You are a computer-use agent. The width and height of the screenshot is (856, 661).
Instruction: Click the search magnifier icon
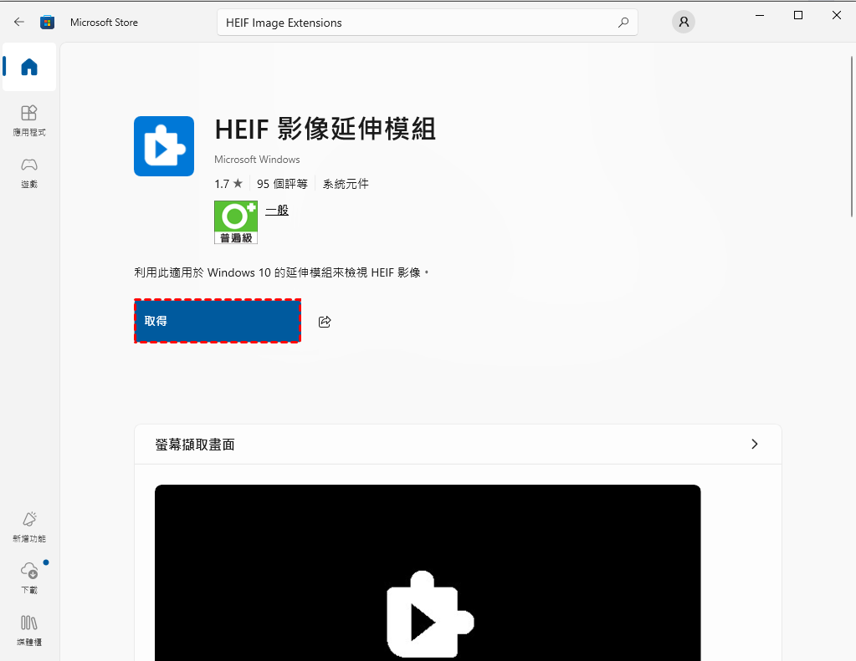point(623,23)
